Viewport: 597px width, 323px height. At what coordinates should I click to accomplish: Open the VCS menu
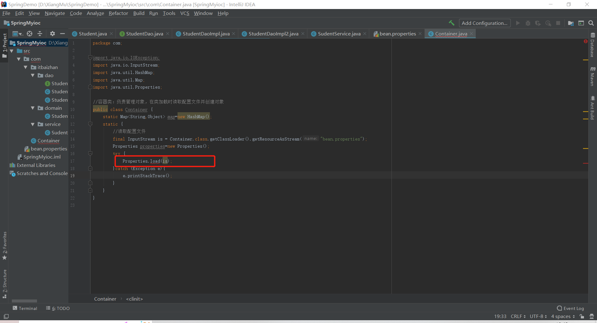click(185, 13)
